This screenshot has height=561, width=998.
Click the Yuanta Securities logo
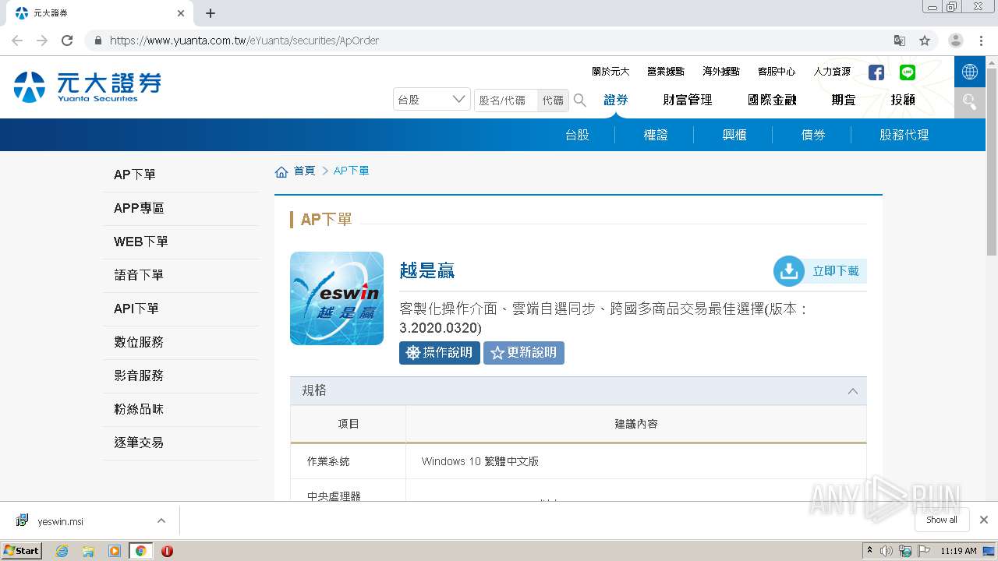point(87,87)
